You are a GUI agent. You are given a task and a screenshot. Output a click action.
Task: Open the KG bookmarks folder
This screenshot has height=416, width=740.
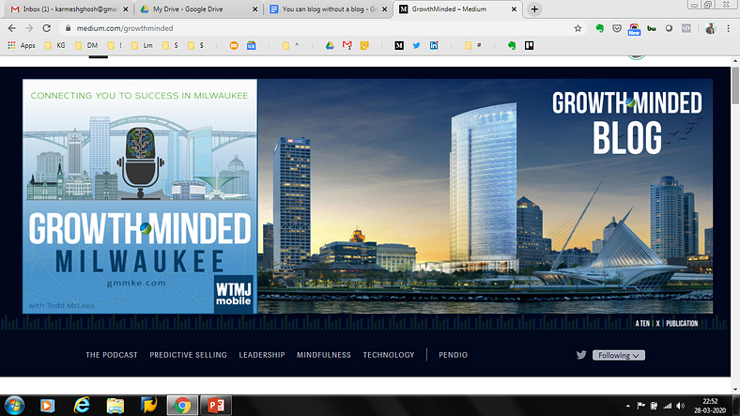(54, 45)
